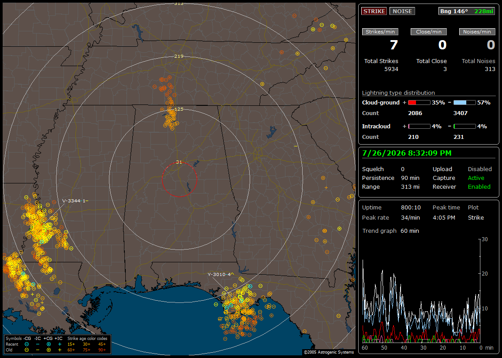502x358 pixels.
Task: Click the Total Noises value 313
Action: (x=490, y=69)
